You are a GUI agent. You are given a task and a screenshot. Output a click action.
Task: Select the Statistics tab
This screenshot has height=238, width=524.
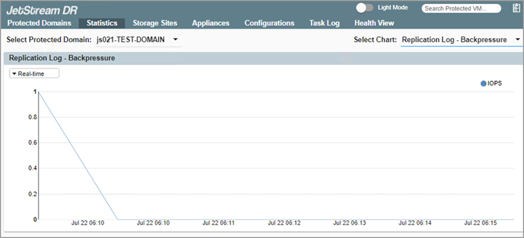[102, 23]
